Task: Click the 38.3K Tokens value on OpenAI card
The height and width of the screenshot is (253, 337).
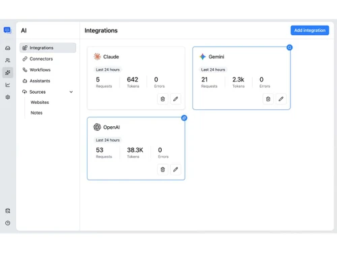Action: click(x=135, y=150)
